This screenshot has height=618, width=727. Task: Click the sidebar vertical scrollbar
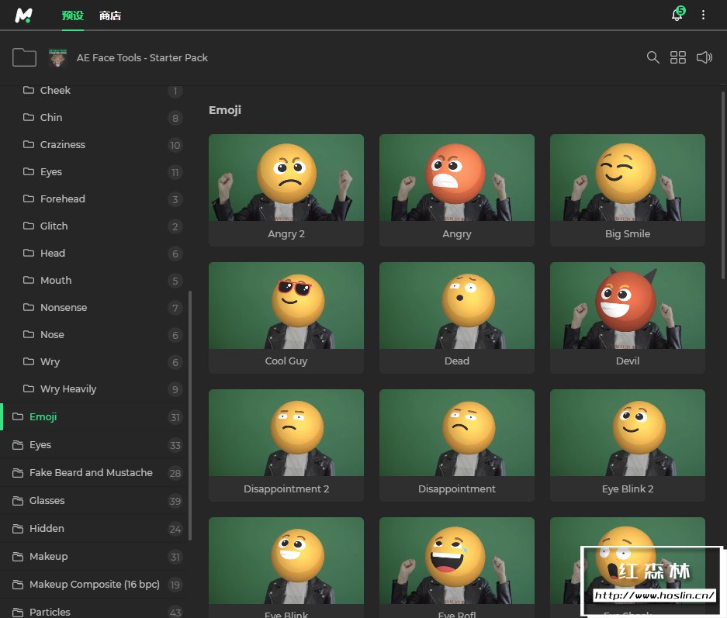(x=190, y=415)
